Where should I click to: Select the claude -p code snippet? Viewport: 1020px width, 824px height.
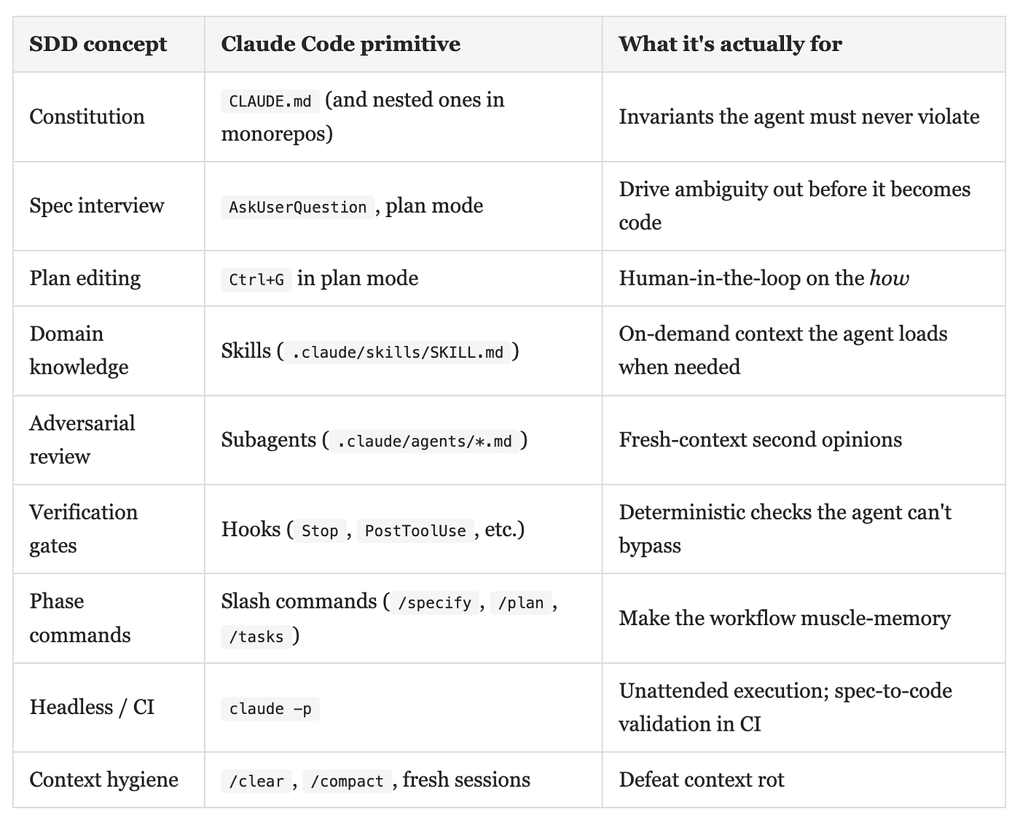click(x=270, y=709)
